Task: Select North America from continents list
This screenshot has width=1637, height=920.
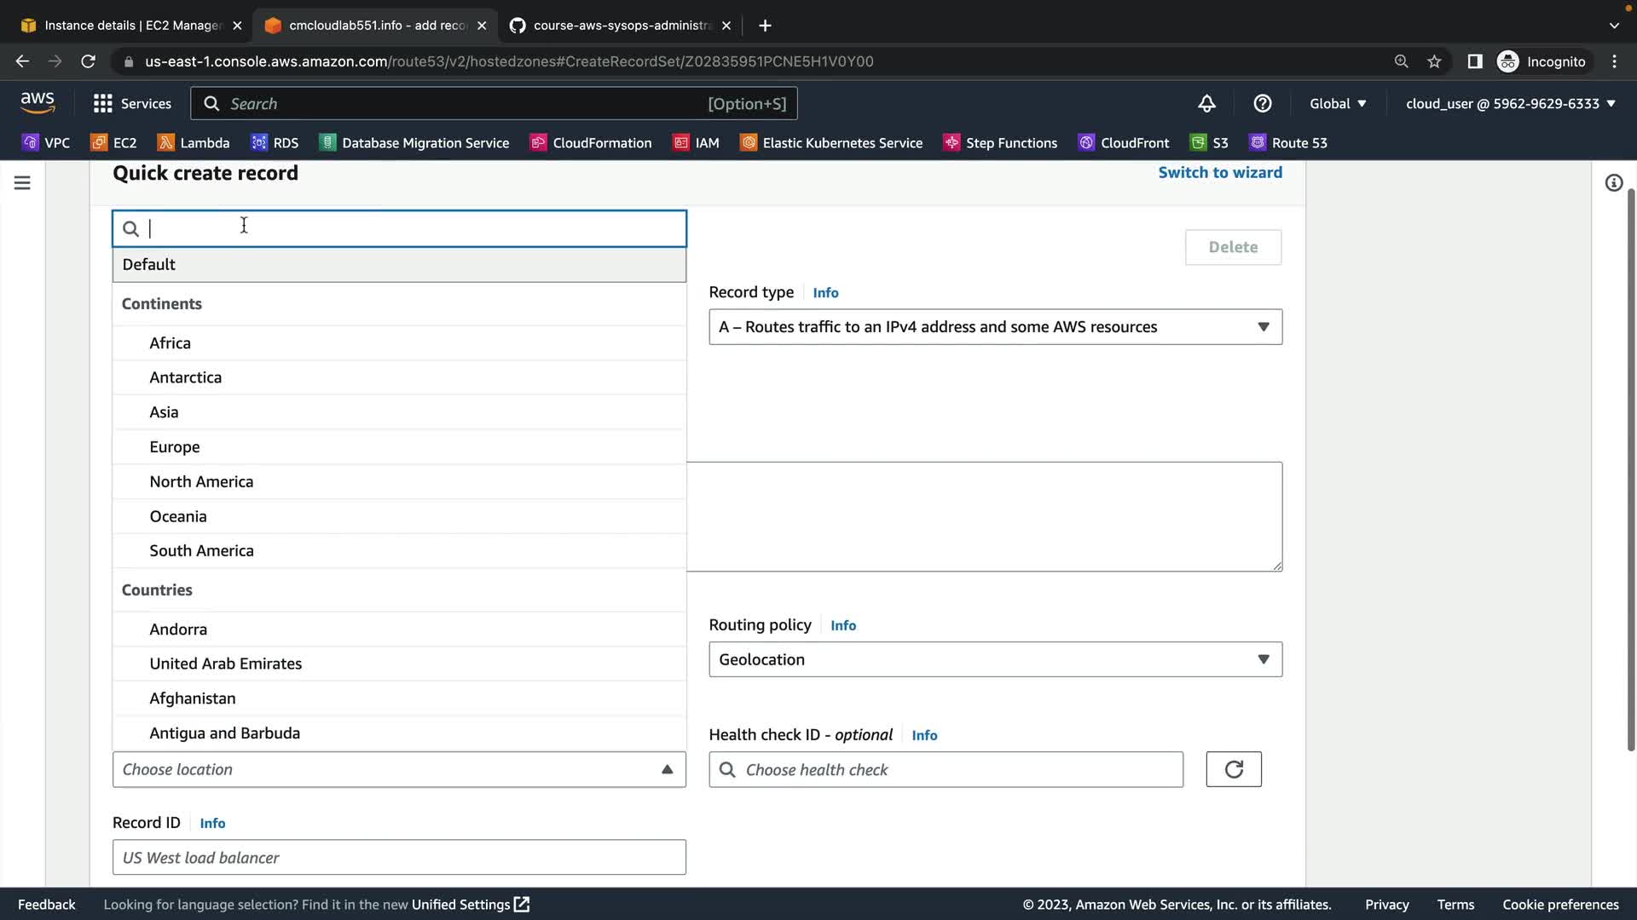Action: [x=201, y=481]
